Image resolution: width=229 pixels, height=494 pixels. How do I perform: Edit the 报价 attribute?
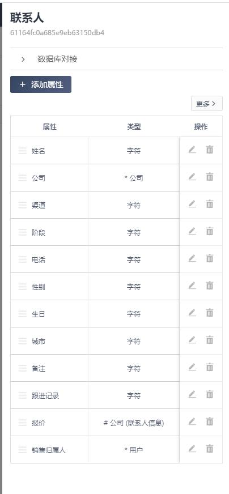192,421
